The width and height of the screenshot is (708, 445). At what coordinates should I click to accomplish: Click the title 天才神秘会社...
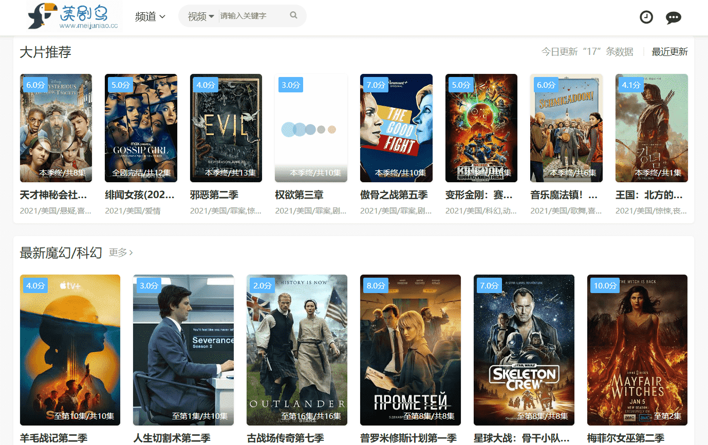coord(53,195)
